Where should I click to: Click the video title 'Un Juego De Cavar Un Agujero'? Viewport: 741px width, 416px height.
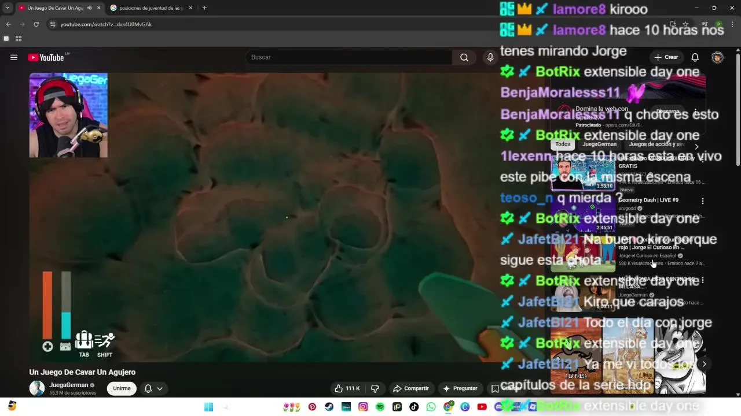(x=83, y=372)
